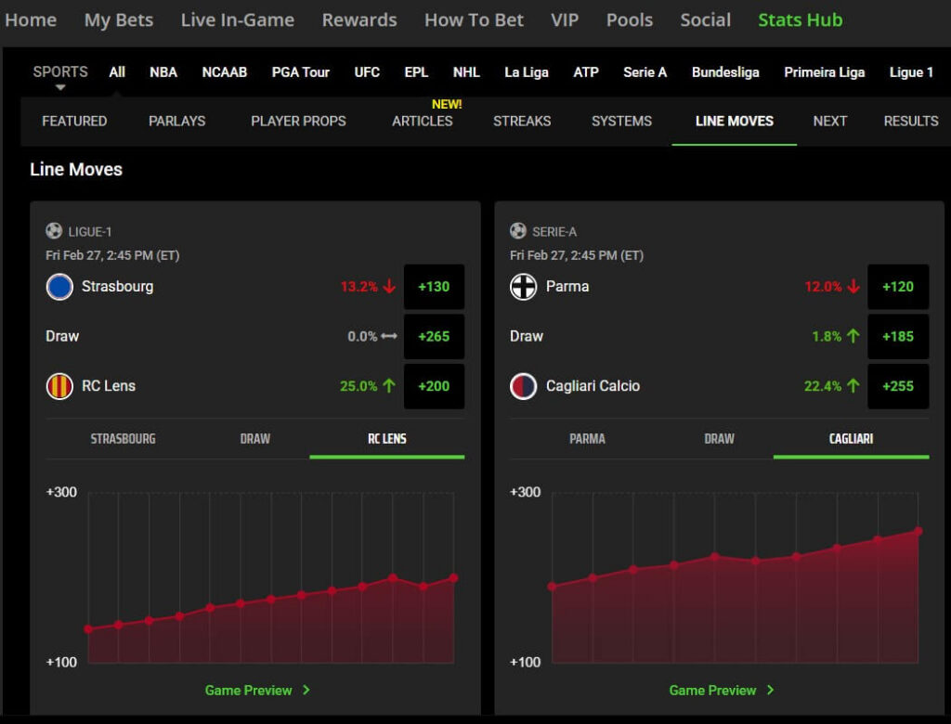Click the highest data point on Cagliari's chart
Viewport: 951px width, 724px height.
click(x=918, y=532)
